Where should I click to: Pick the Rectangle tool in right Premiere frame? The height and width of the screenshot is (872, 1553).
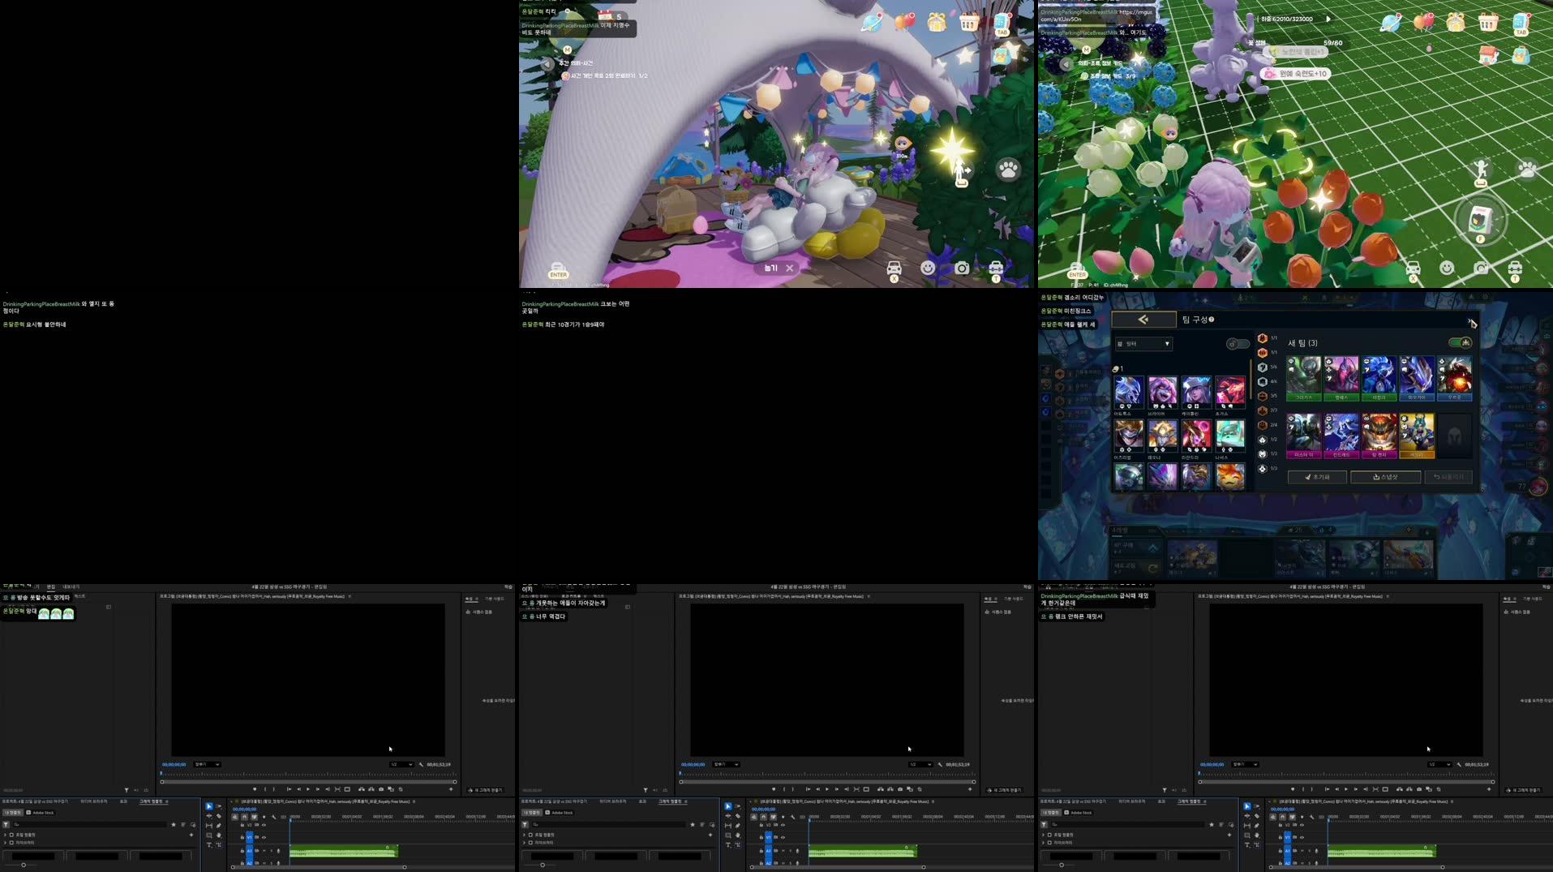click(x=1247, y=835)
